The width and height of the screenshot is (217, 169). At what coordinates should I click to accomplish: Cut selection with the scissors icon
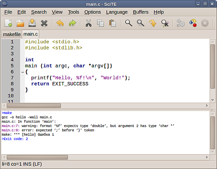(88, 23)
